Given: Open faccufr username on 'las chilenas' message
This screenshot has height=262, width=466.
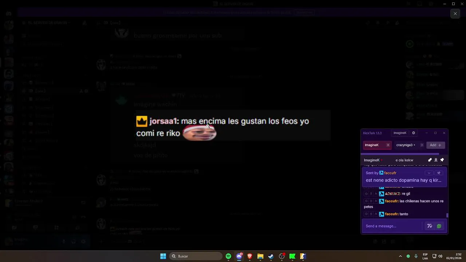Looking at the screenshot, I should click(391, 201).
